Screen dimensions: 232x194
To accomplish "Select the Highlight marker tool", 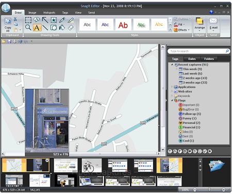I will coord(71,20).
